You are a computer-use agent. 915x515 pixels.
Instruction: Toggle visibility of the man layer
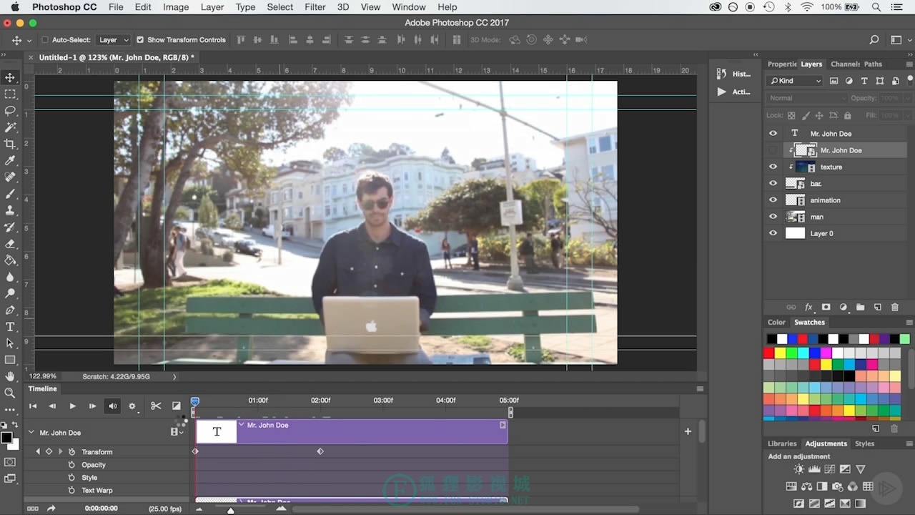click(773, 217)
